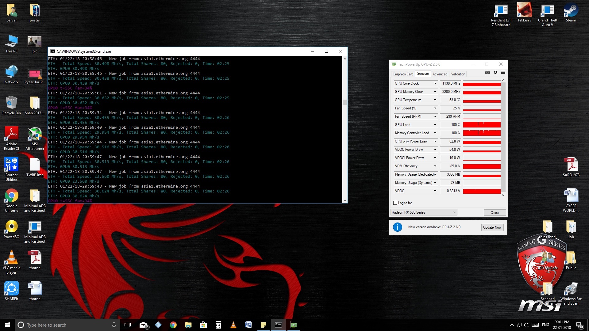Click GPU-Z screenshot camera icon

click(487, 73)
